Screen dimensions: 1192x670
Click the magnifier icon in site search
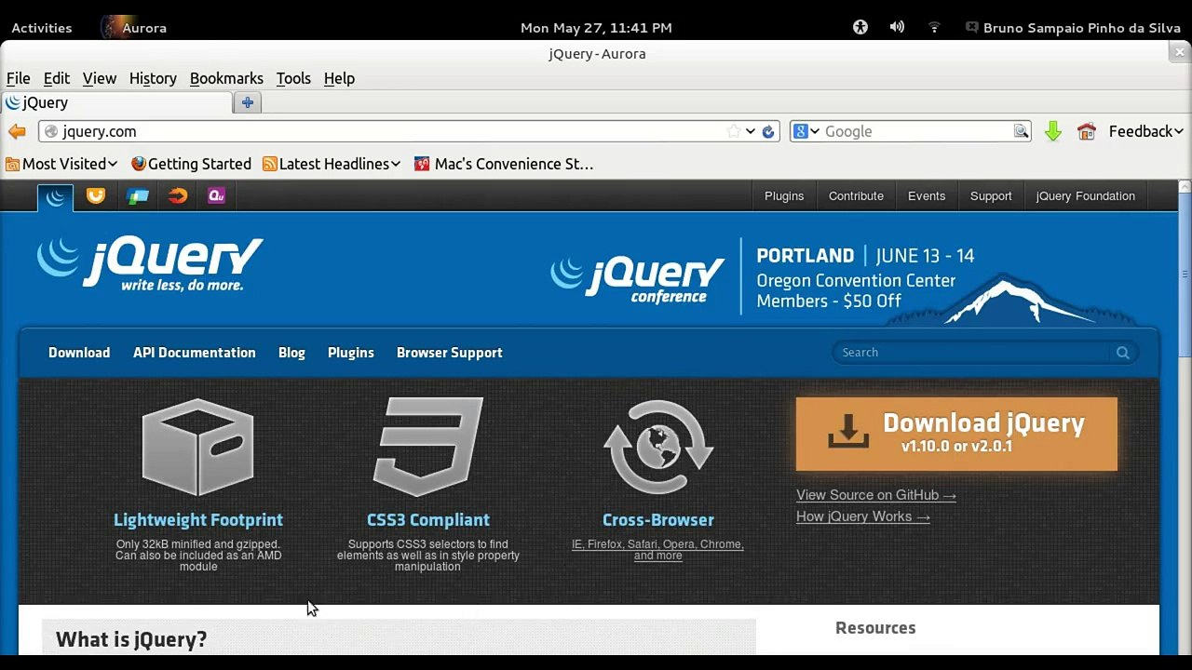tap(1123, 353)
